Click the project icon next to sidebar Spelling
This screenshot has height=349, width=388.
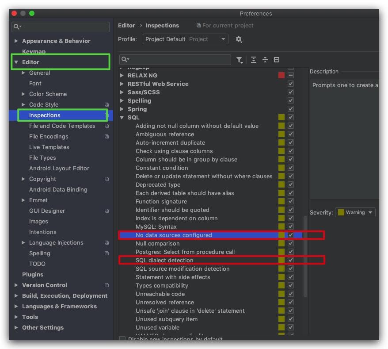point(107,253)
